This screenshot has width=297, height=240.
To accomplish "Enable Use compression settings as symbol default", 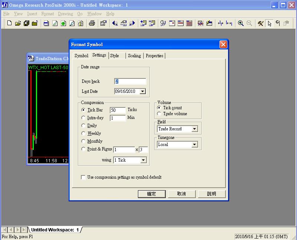I will (83, 177).
